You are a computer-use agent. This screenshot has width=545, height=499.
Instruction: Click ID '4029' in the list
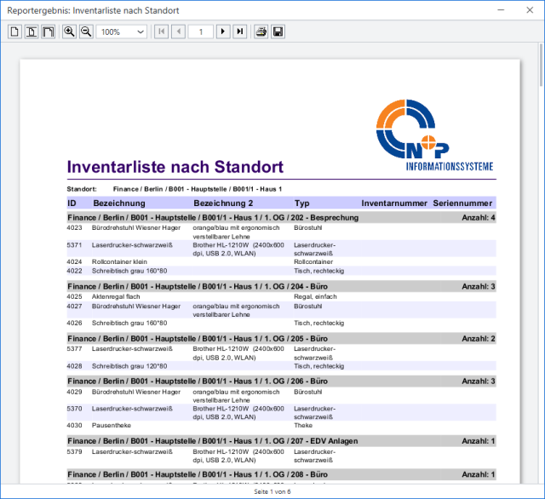tap(74, 392)
